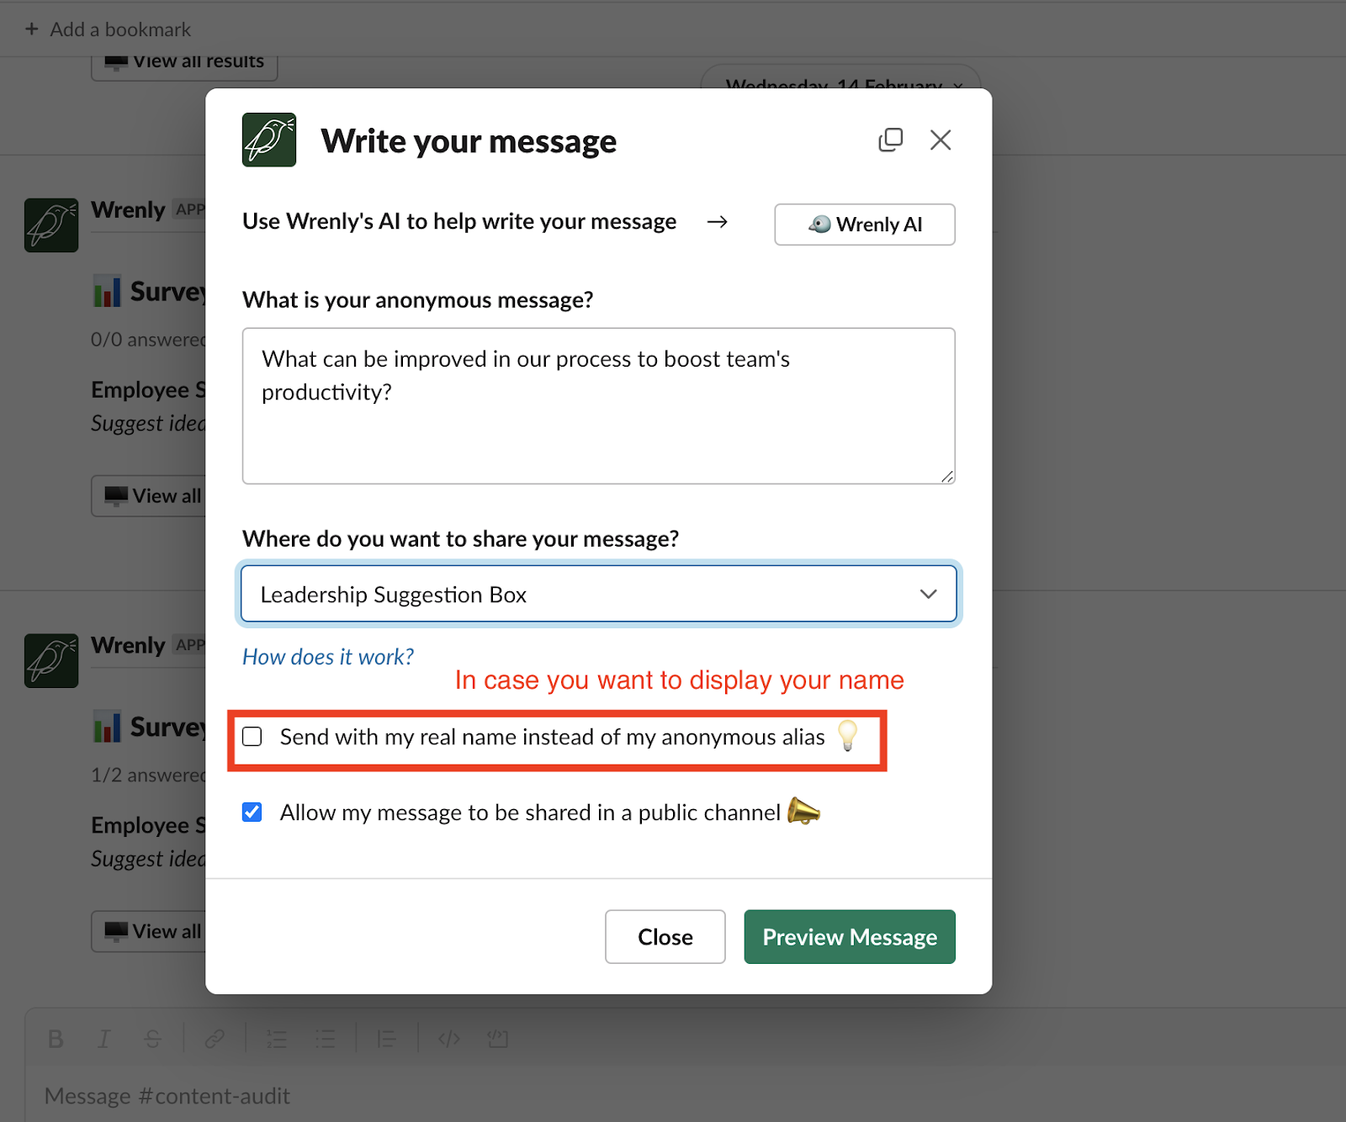
Task: Click View all button under 1/2 answered survey
Action: [149, 932]
